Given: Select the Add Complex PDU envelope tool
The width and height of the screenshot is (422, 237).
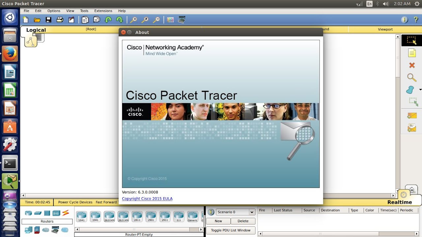Looking at the screenshot, I should click(x=412, y=128).
